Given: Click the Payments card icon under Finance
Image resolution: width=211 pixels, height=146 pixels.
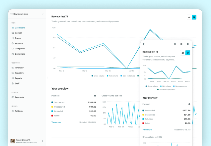Looking at the screenshot, I should coord(13,97).
